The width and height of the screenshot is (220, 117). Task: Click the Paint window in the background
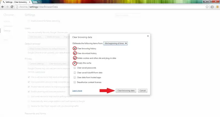[39, 2]
